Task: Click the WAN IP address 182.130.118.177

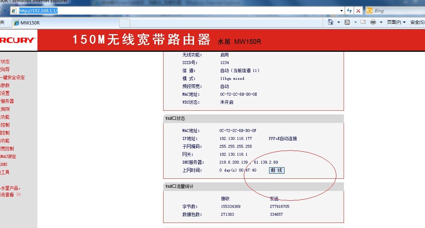Action: [236, 139]
